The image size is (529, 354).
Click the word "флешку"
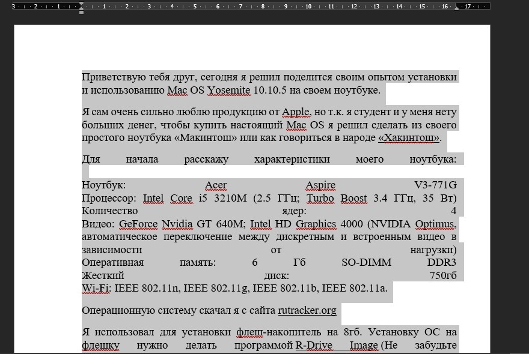click(x=100, y=345)
